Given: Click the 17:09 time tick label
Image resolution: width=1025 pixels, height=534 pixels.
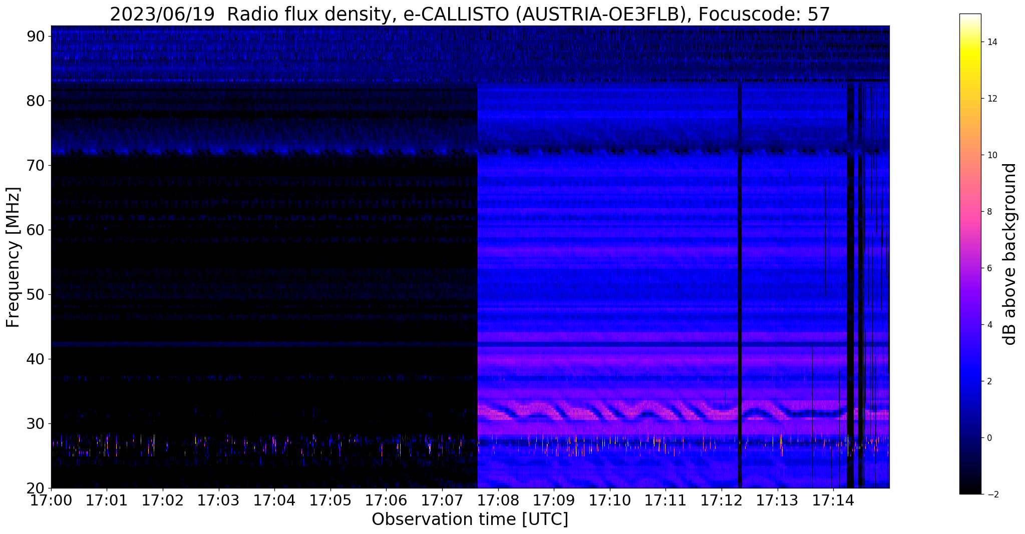Looking at the screenshot, I should [x=554, y=500].
